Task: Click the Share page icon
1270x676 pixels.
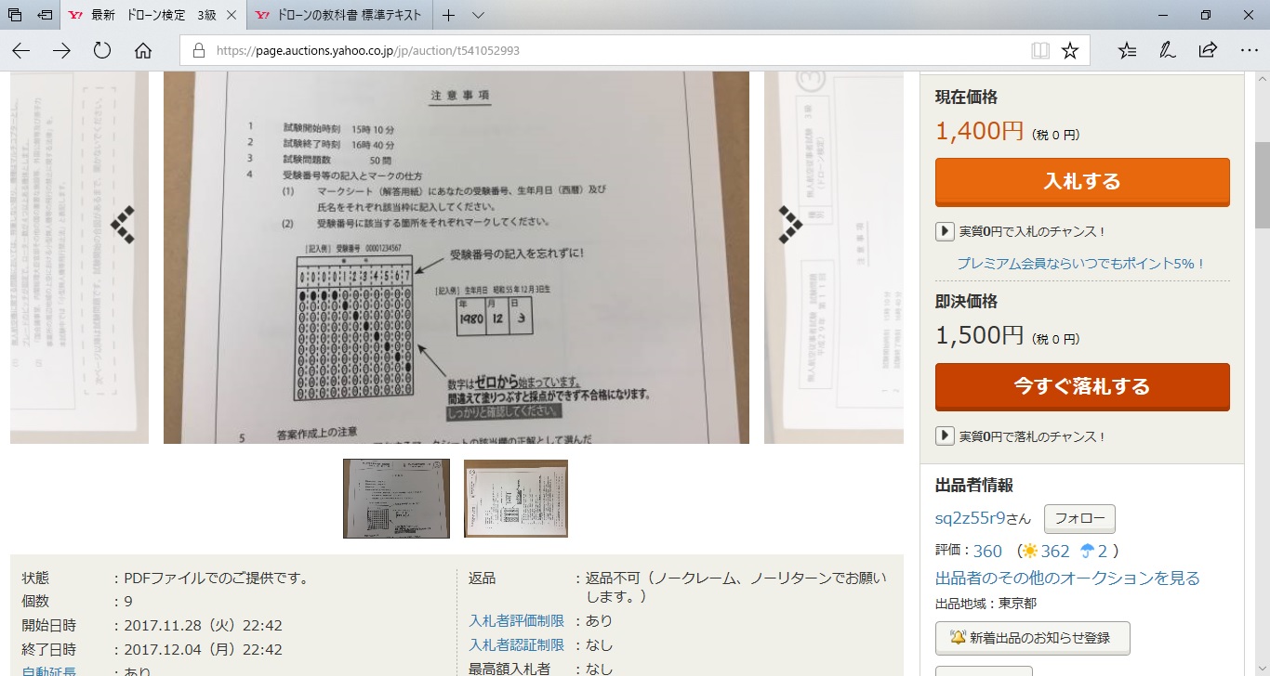Action: [x=1208, y=50]
